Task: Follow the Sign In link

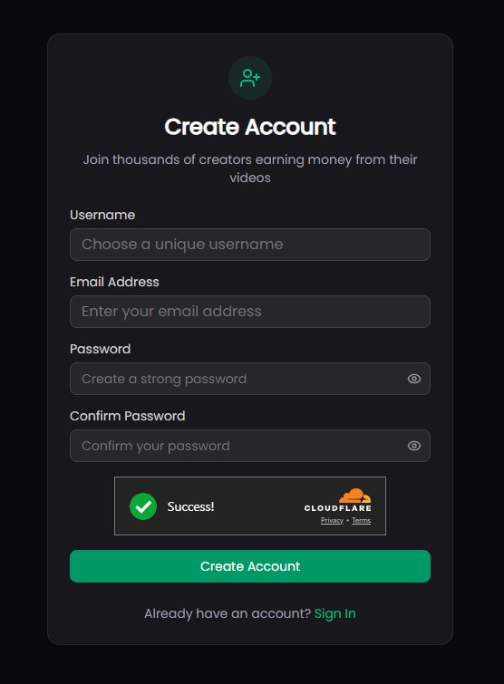Action: [x=335, y=613]
